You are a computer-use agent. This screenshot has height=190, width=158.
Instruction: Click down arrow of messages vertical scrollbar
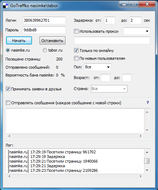pos(147,130)
